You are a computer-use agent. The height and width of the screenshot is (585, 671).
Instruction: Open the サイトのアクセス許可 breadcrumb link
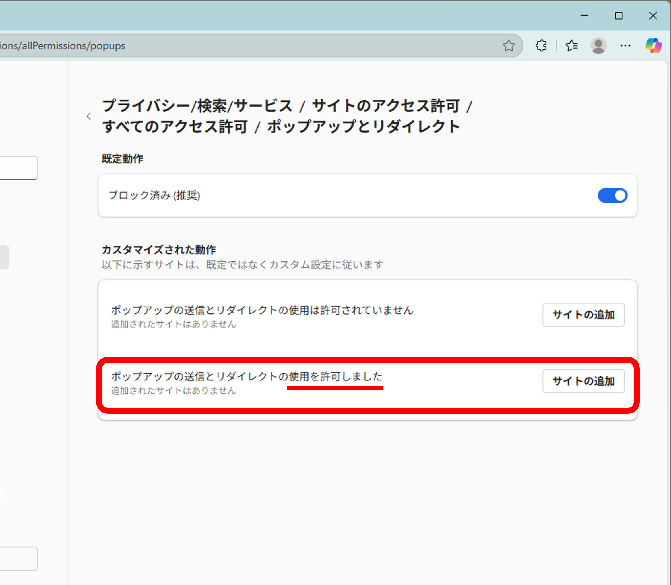(386, 106)
